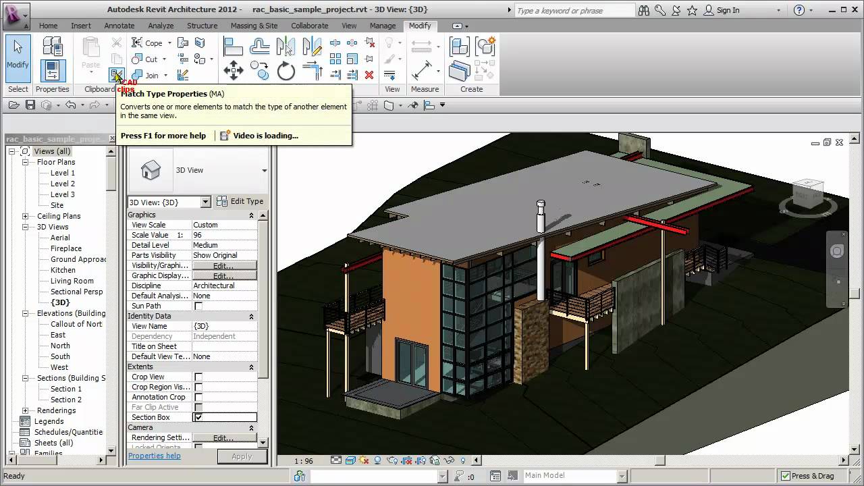Check the Crop View option
The height and width of the screenshot is (486, 864).
(x=198, y=377)
